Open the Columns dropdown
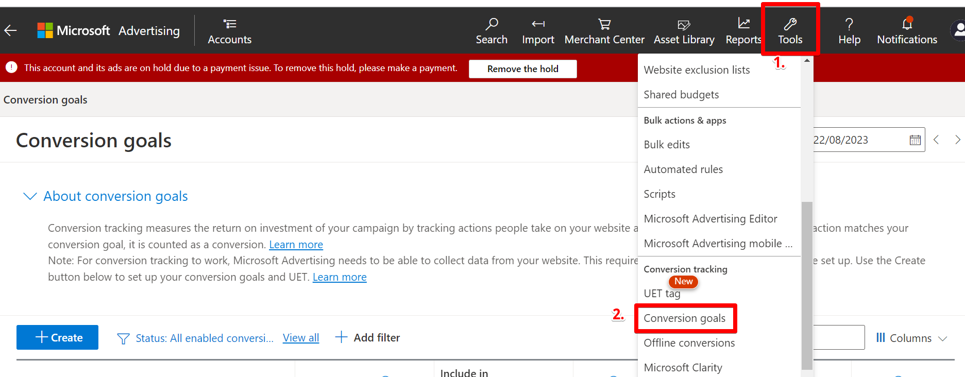Viewport: 965px width, 377px height. (911, 338)
